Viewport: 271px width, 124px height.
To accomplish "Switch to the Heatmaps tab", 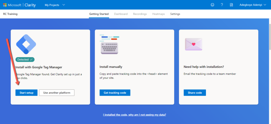I will coord(159,14).
